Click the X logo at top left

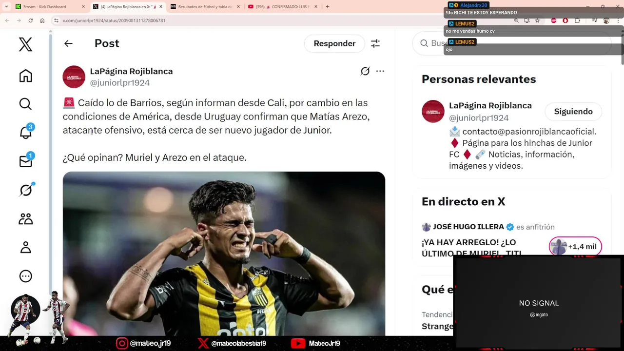[25, 44]
